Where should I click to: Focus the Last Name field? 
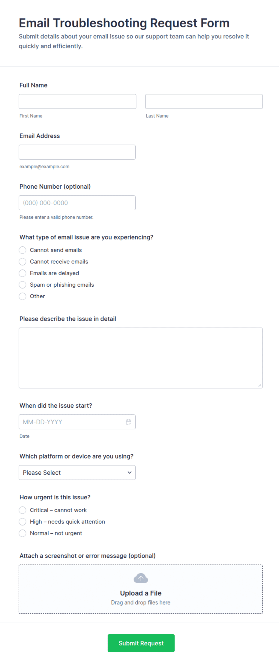pyautogui.click(x=204, y=102)
